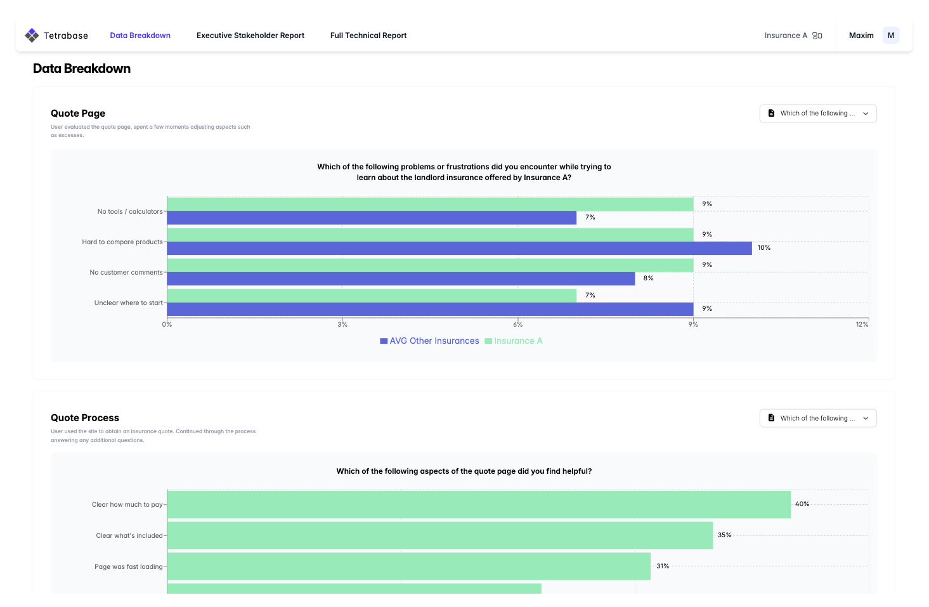Click the Maxim username in the header
The width and height of the screenshot is (929, 607).
861,36
